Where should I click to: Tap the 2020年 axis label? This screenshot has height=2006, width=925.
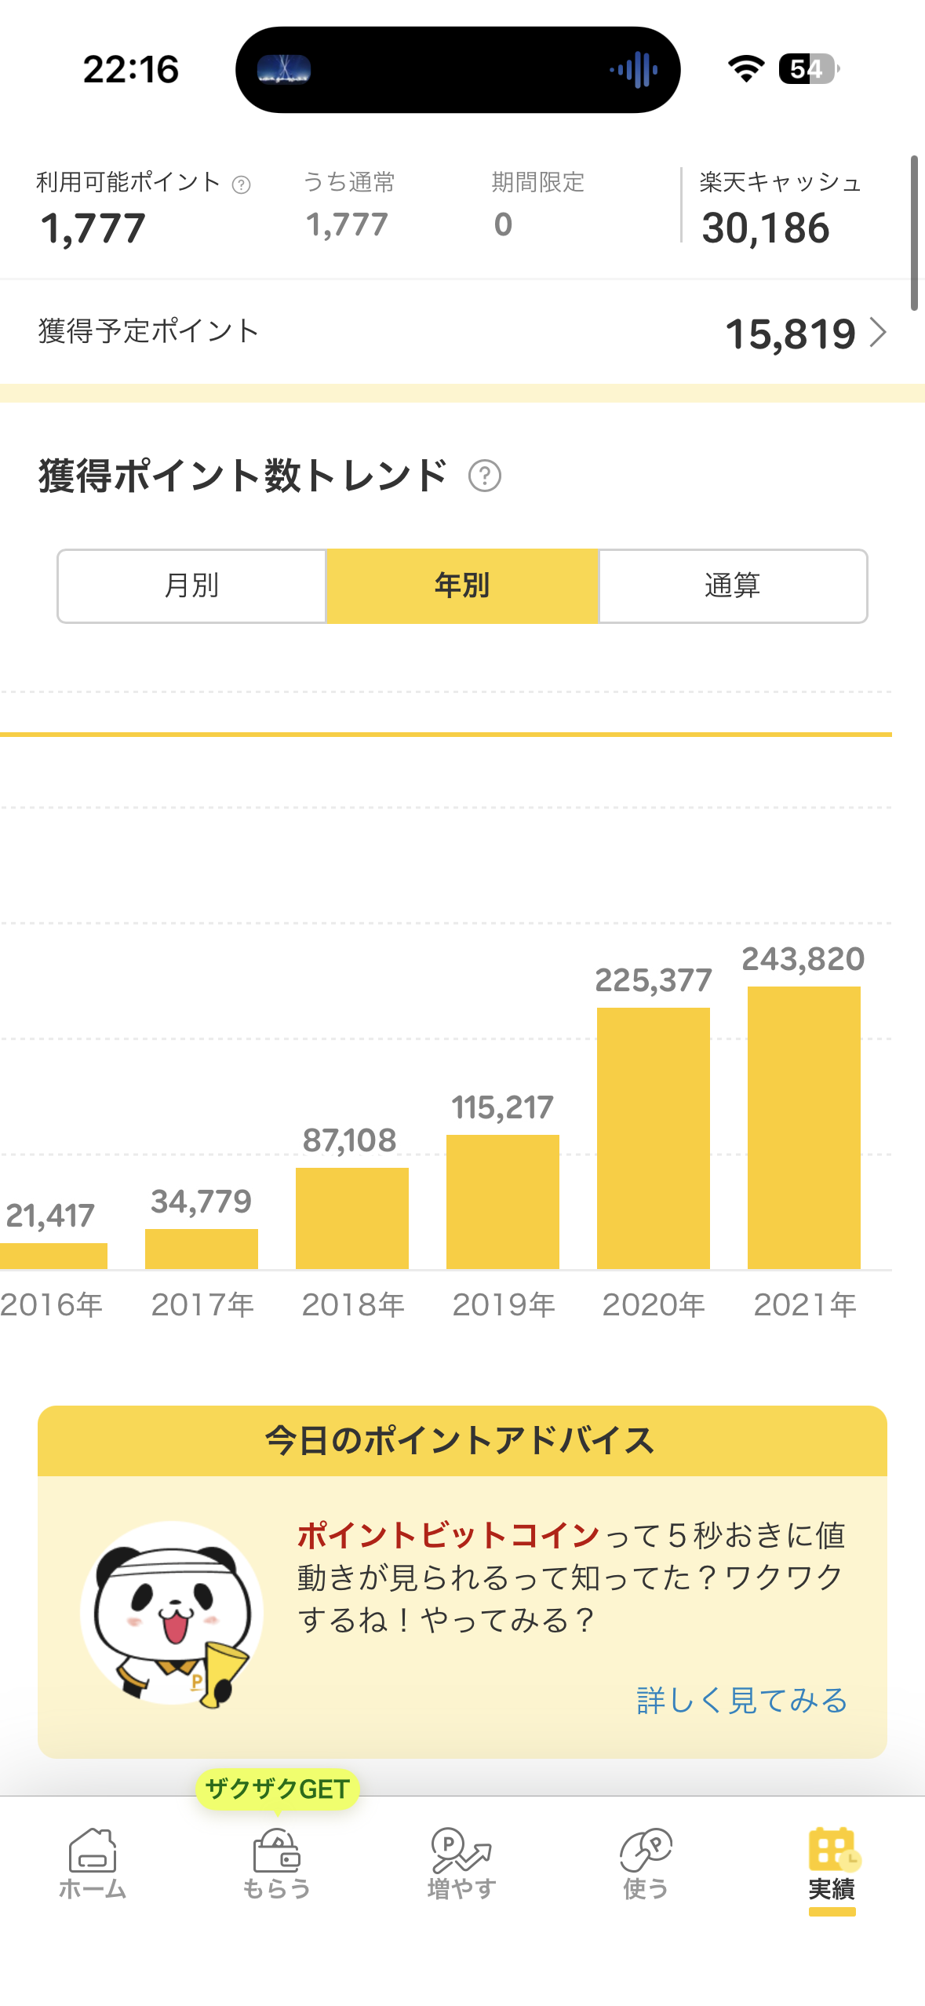tap(654, 1305)
